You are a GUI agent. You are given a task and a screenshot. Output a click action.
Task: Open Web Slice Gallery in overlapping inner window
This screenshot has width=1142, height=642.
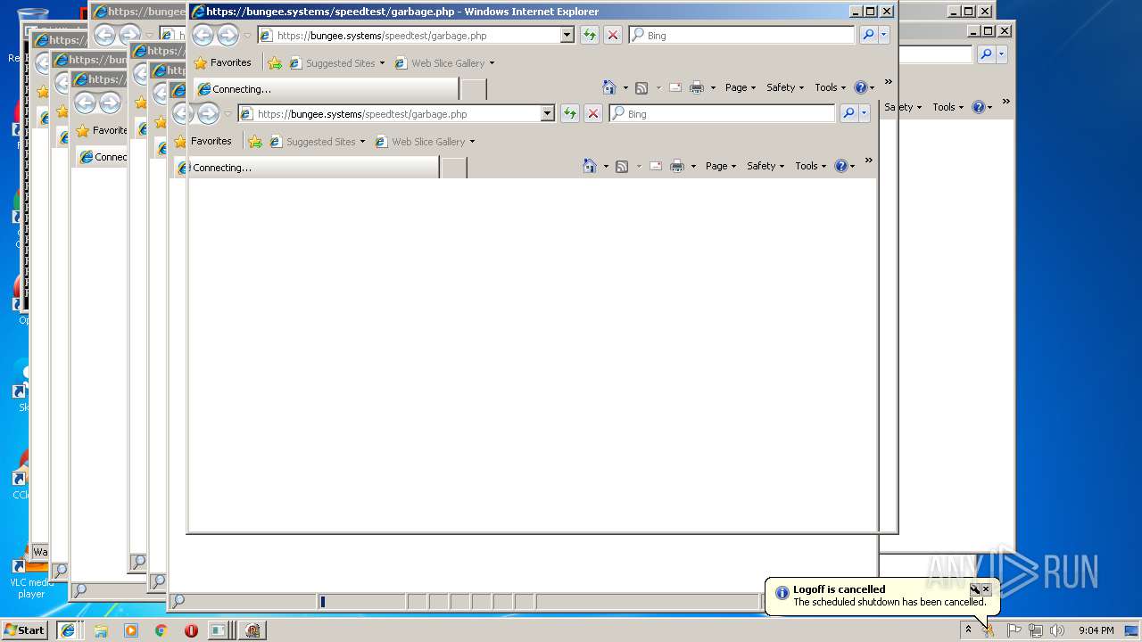pyautogui.click(x=425, y=142)
